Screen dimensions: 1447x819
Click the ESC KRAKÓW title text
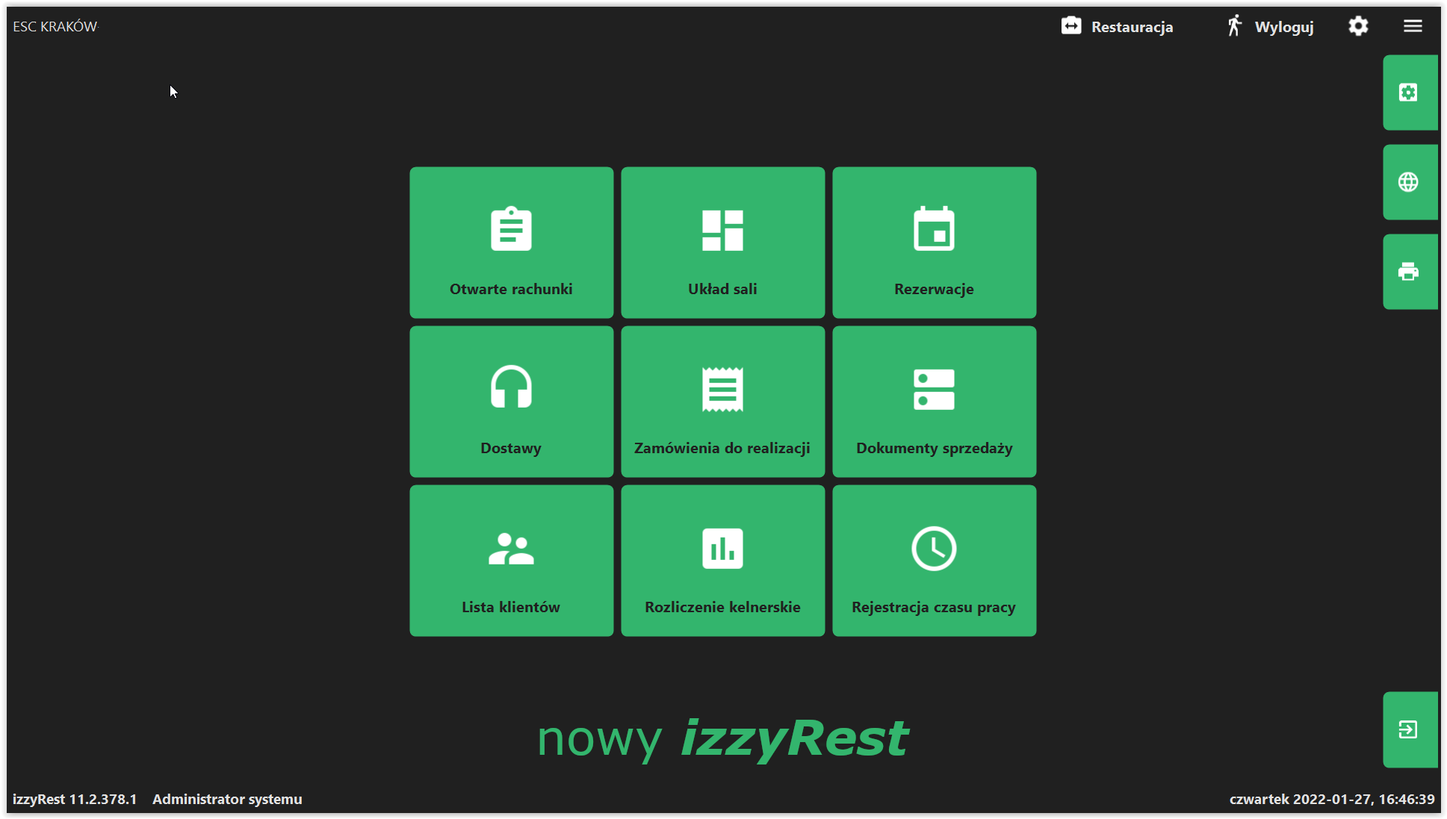(x=55, y=26)
